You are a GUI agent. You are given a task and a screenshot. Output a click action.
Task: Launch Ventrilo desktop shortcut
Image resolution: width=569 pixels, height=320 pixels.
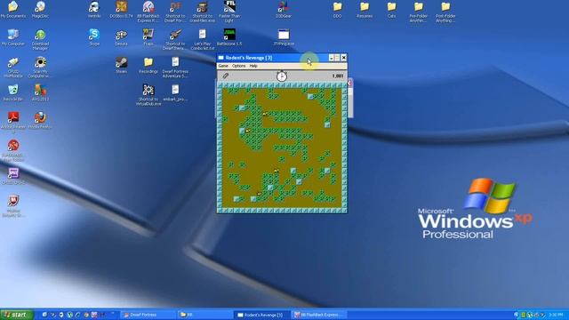pos(94,10)
